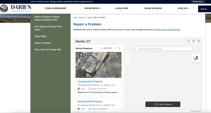211x113 pixels.
Task: Open Pay / Appeal a Parking Ticket Online
Action: 48,28
